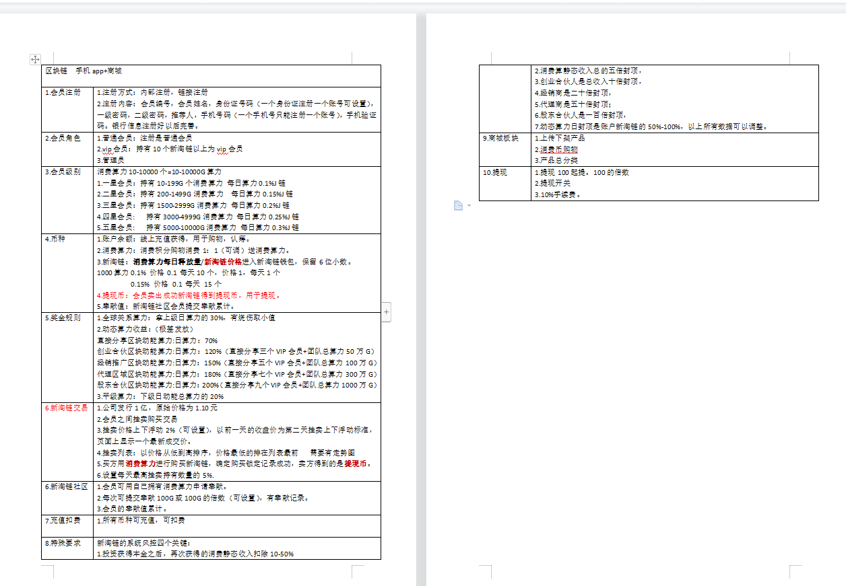Select the red '6.新淘链交易' row heading

(66, 408)
